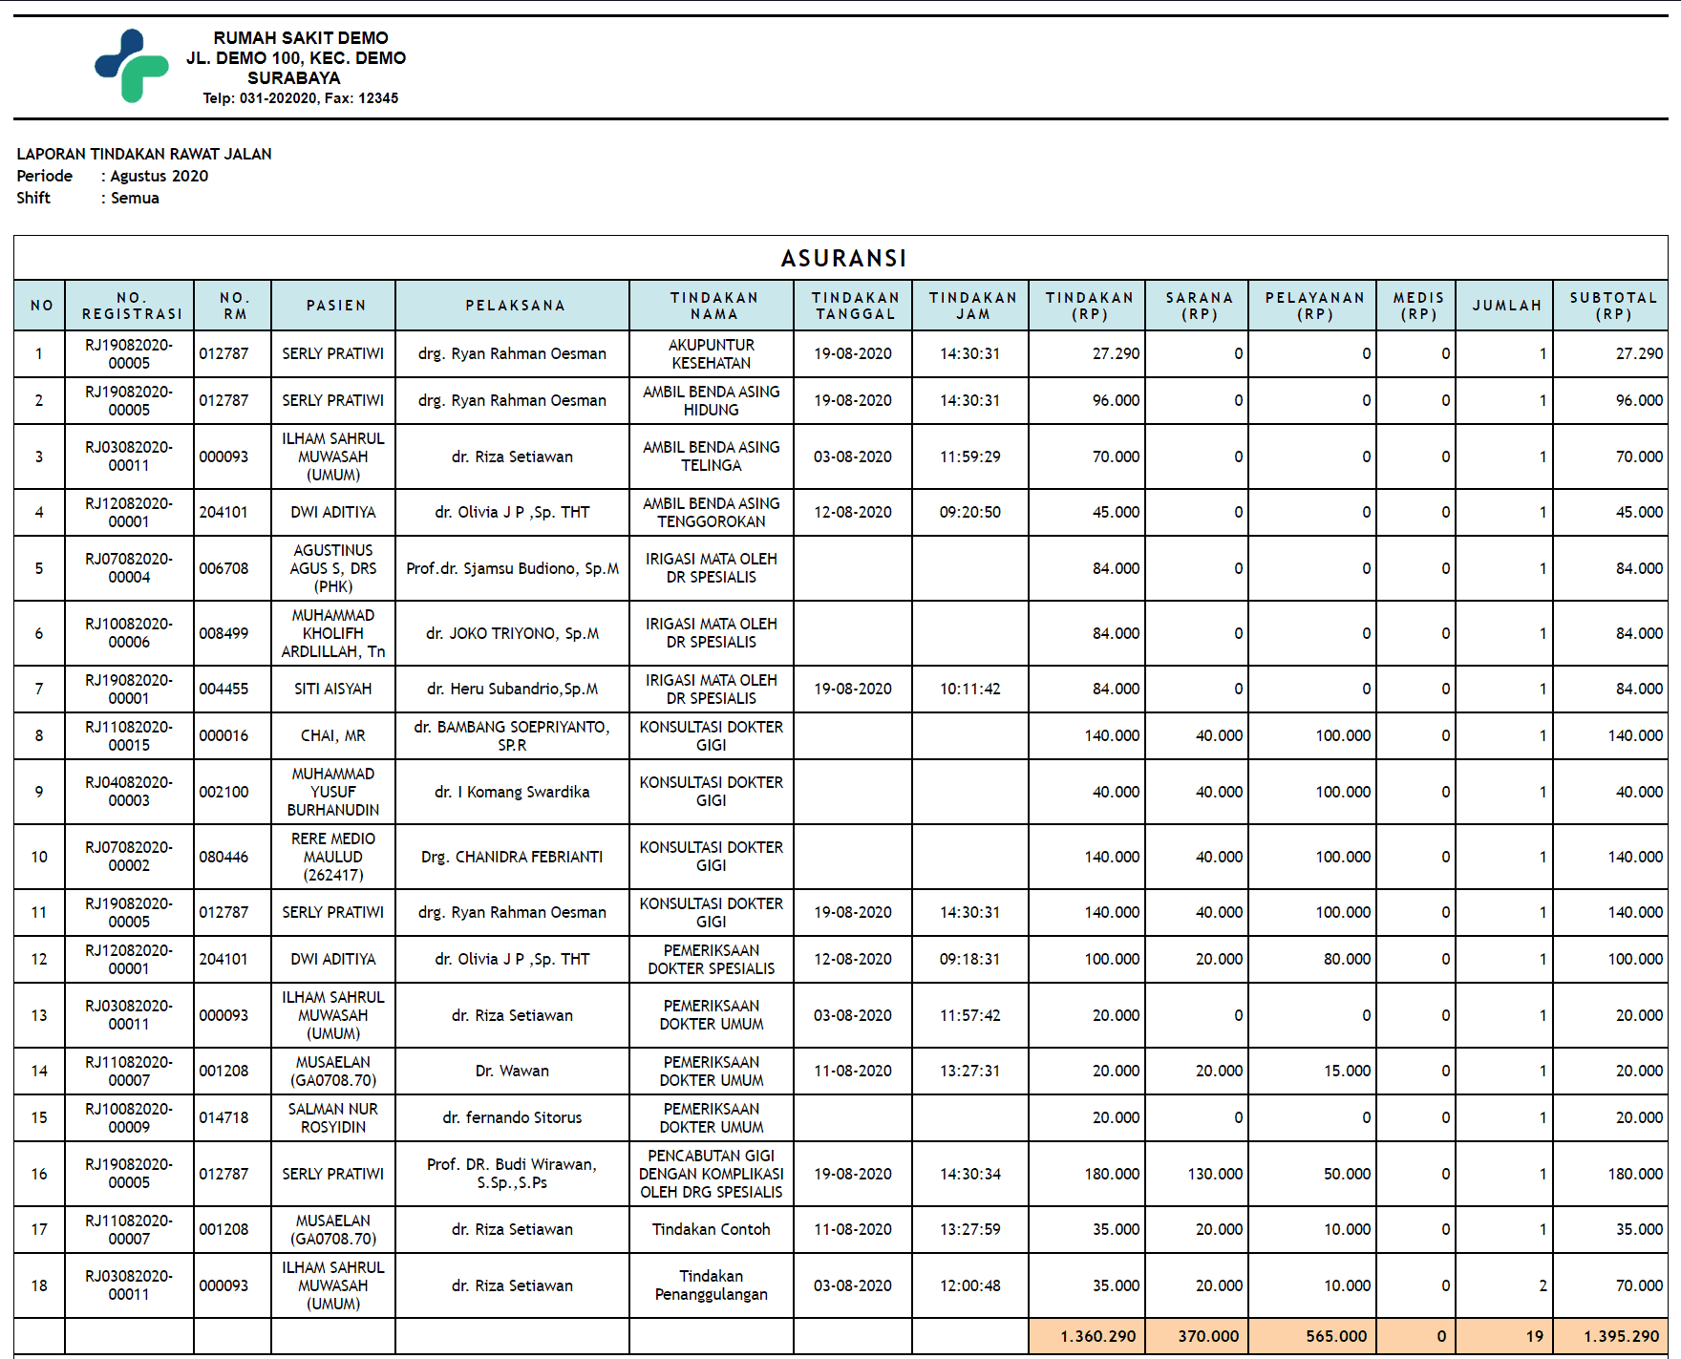Select date 12-08-2020 in row 12
Viewport: 1681px width, 1359px height.
point(853,959)
